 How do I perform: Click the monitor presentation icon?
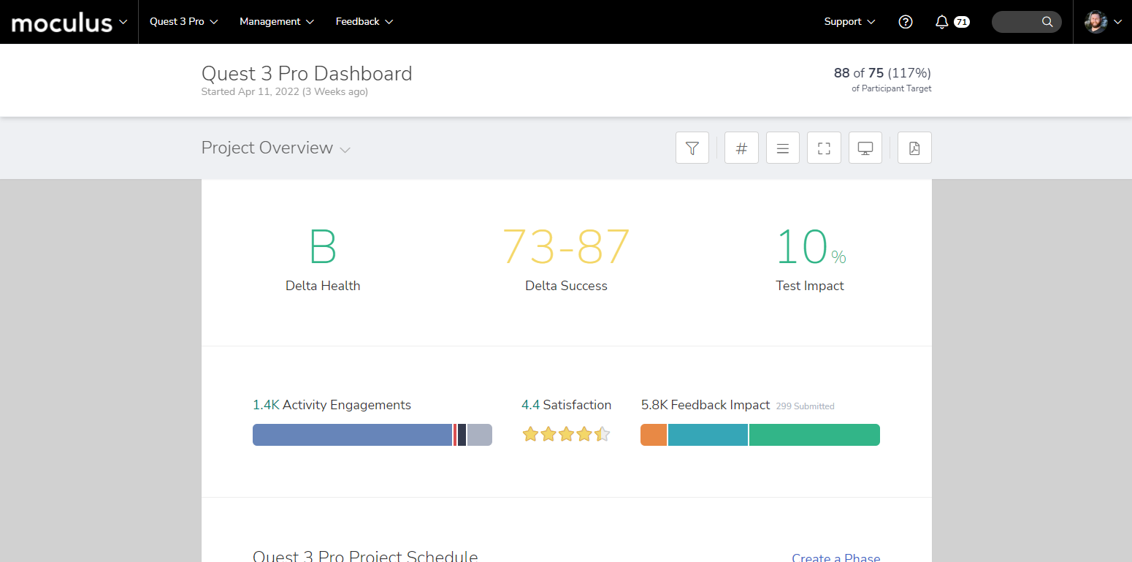tap(865, 148)
